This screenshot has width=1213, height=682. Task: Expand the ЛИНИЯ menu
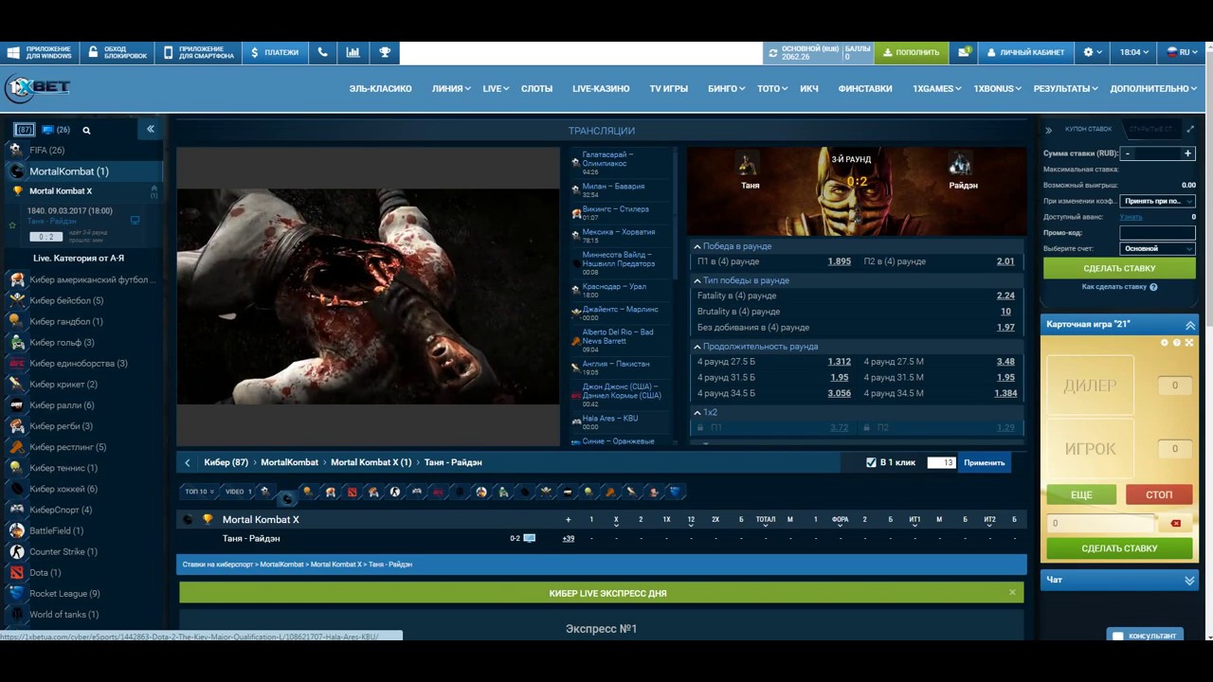tap(451, 88)
